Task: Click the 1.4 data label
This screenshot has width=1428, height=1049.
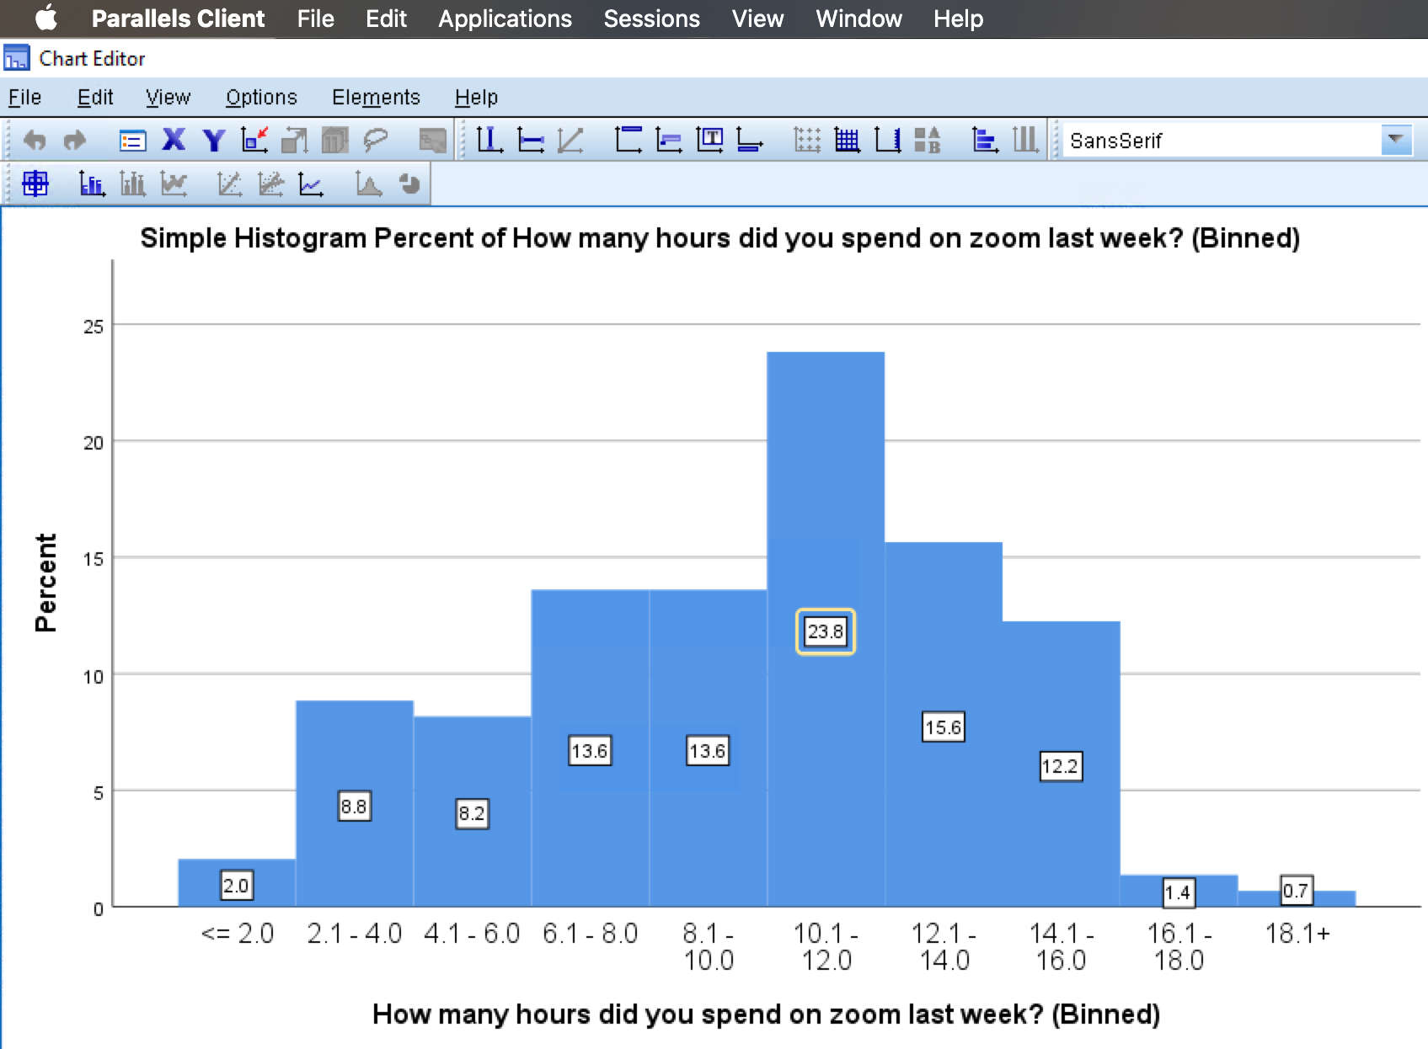Action: tap(1179, 892)
